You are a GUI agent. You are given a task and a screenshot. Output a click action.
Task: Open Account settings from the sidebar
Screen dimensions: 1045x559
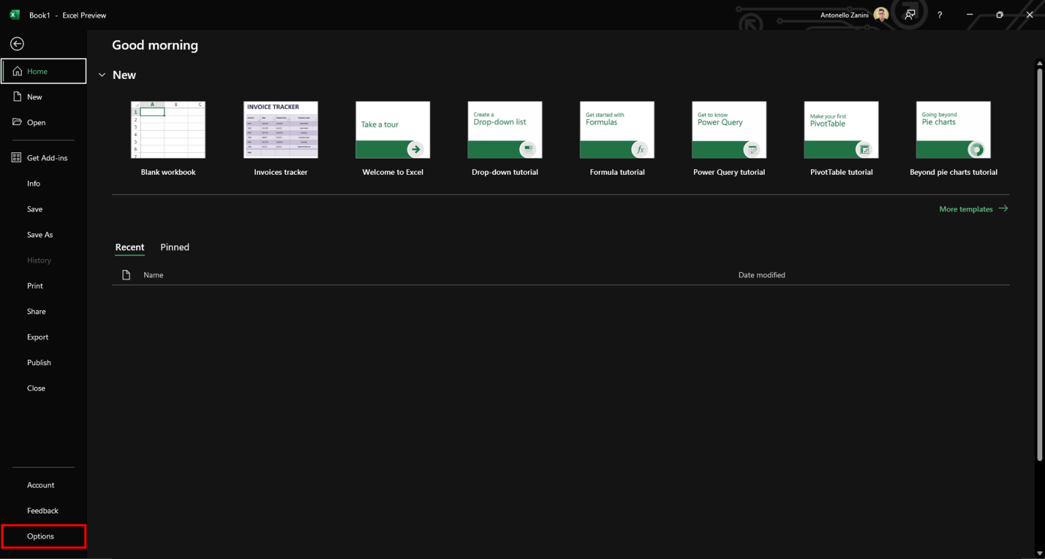(41, 485)
